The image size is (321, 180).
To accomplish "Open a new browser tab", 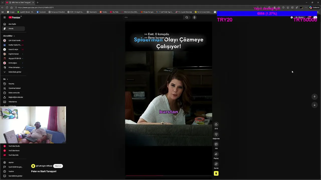I will pyautogui.click(x=38, y=2).
